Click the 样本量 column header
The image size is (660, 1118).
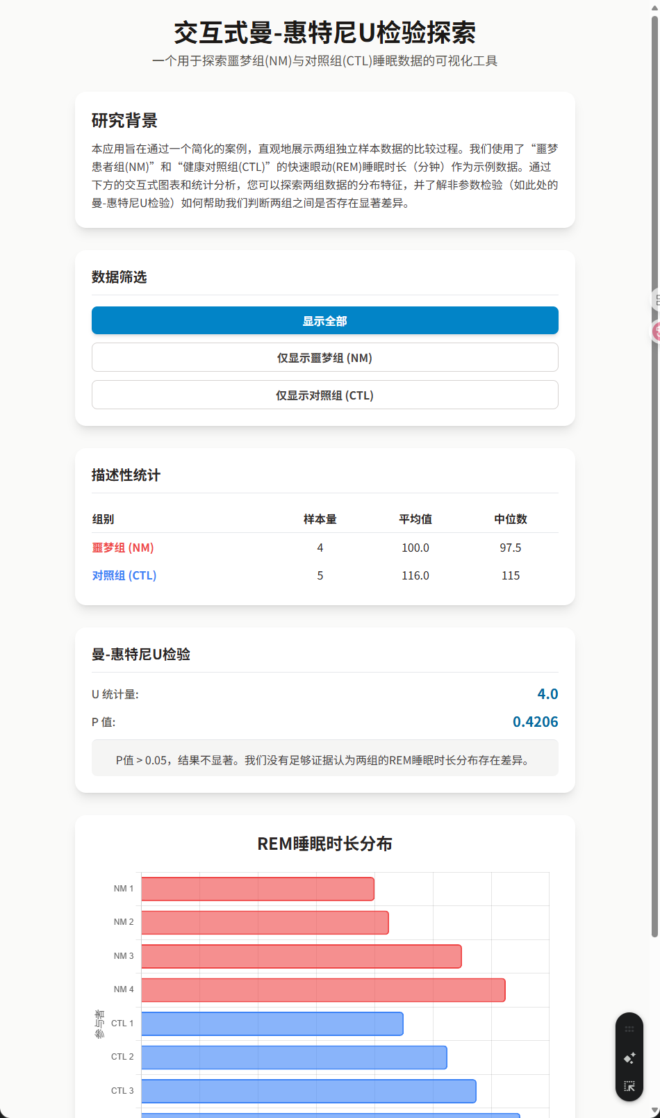[320, 519]
